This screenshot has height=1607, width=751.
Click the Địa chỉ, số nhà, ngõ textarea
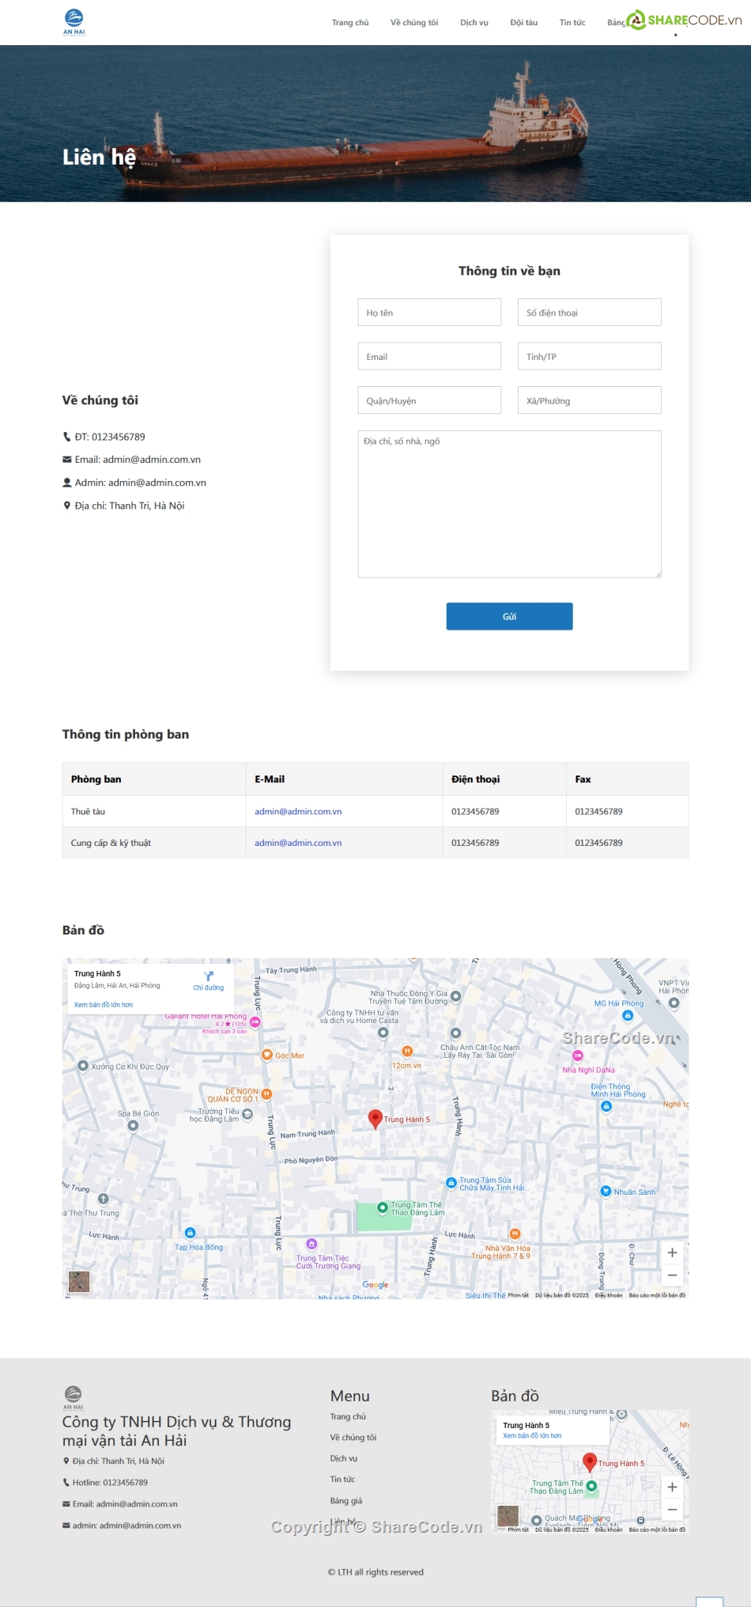pos(510,504)
